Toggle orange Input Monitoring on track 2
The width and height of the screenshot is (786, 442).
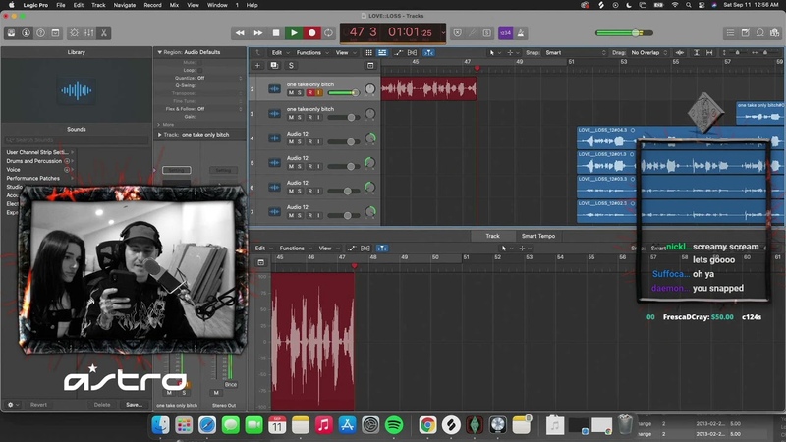318,92
